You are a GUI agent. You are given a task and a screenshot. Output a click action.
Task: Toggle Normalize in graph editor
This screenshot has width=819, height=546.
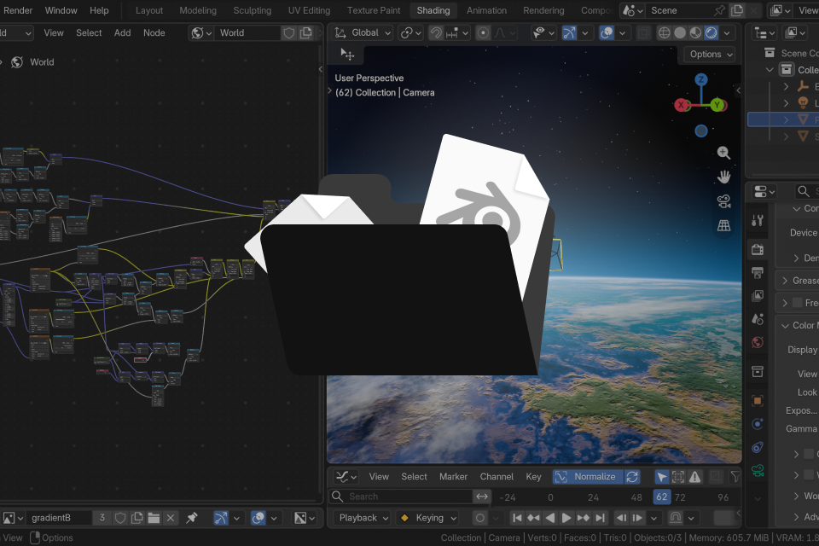(588, 477)
